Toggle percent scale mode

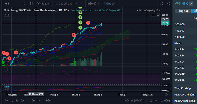pos(151,101)
